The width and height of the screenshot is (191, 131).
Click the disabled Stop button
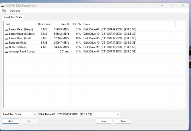click(x=29, y=121)
